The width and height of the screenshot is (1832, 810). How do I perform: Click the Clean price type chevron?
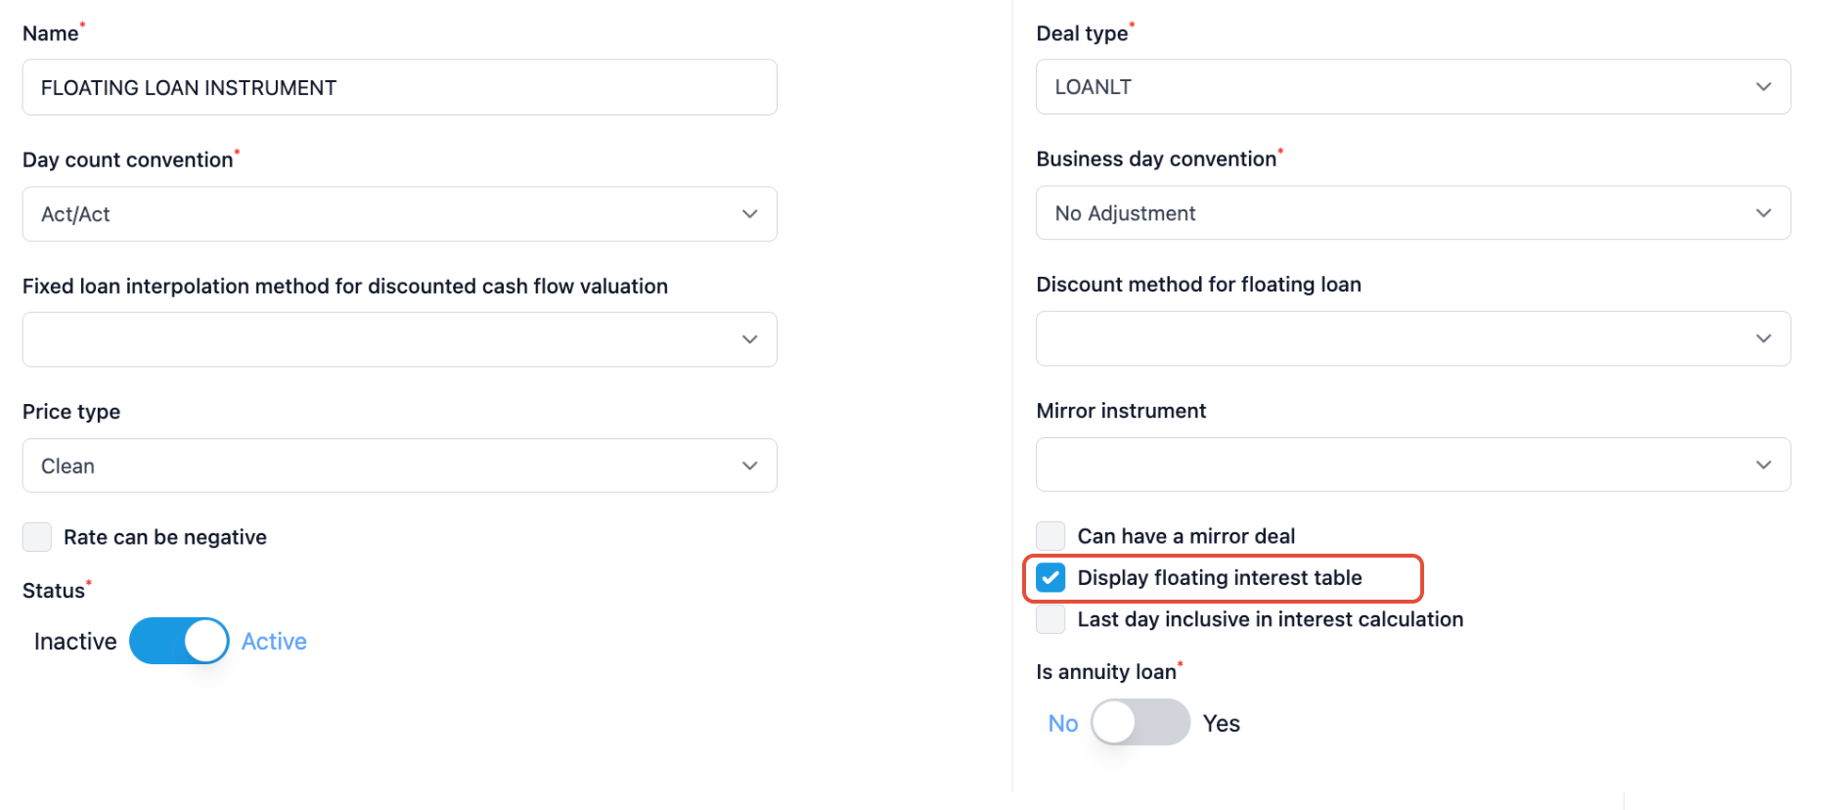(x=749, y=466)
